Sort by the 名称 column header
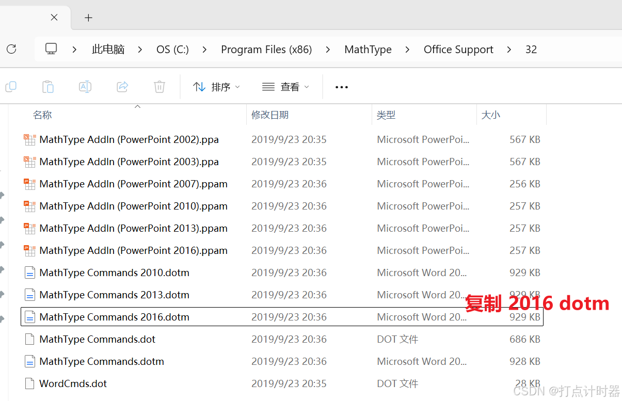 point(42,115)
